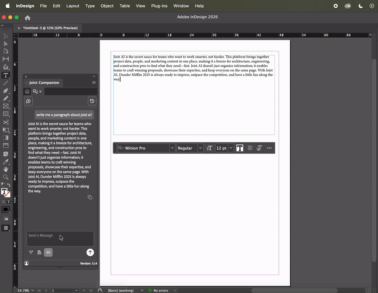Select the Type tool in toolbar
Viewport: 378px width, 293px height.
click(x=6, y=75)
